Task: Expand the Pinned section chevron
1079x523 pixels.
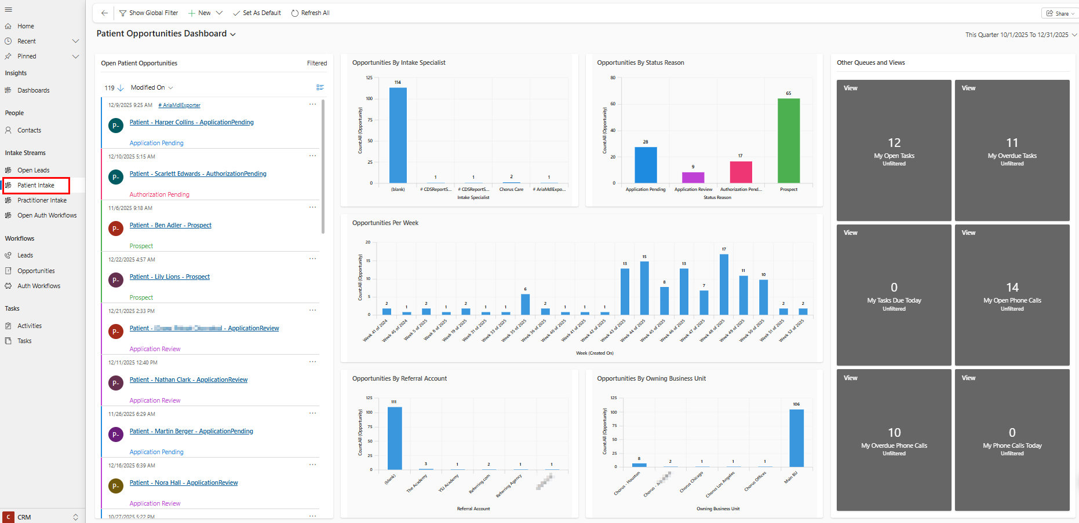Action: (x=75, y=56)
